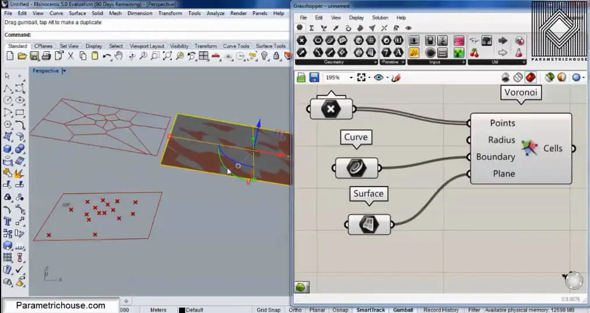
Task: Create a new file in Rhino toolbar
Action: tap(10, 56)
